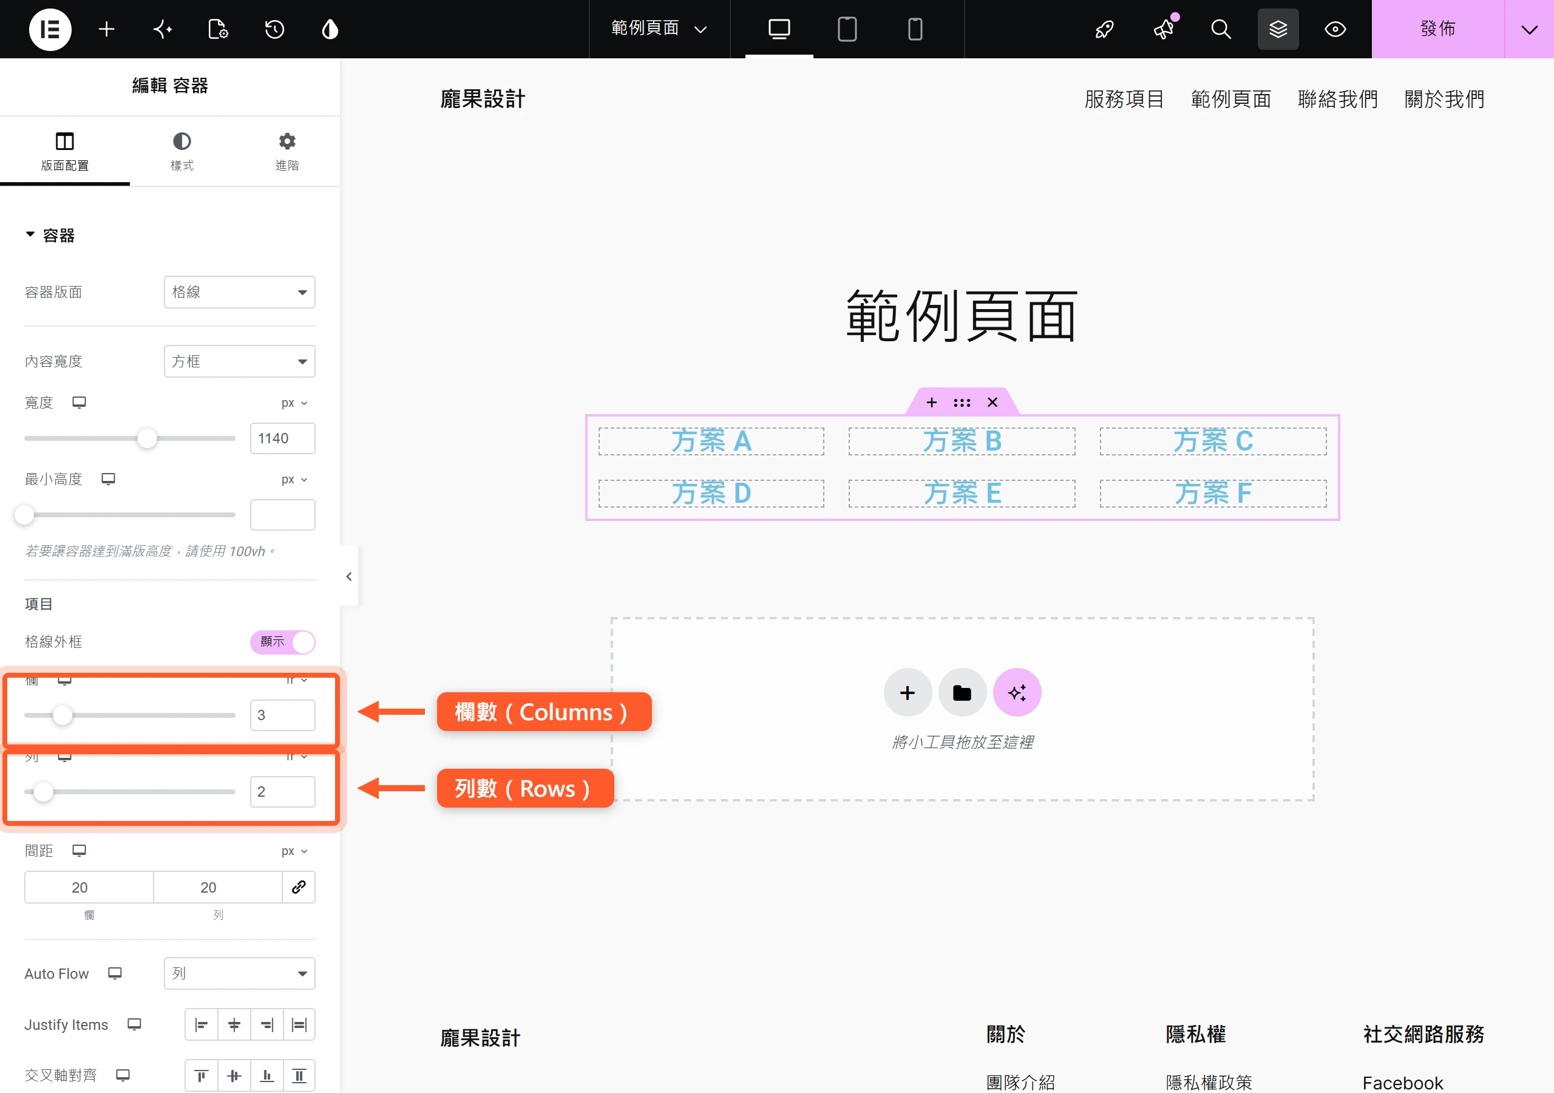Switch to mobile preview mode

tap(914, 29)
